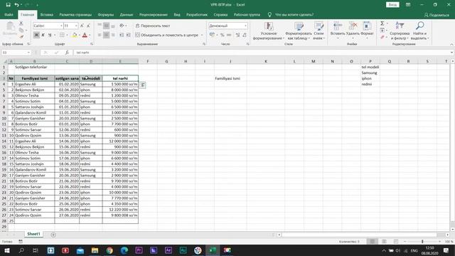
Task: Open the Calibri font name dropdown
Action: 61,26
